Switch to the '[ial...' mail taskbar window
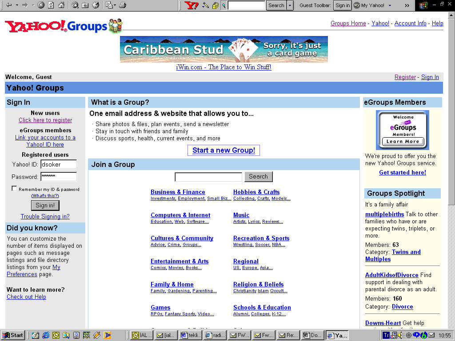455x341 pixels. 166,335
